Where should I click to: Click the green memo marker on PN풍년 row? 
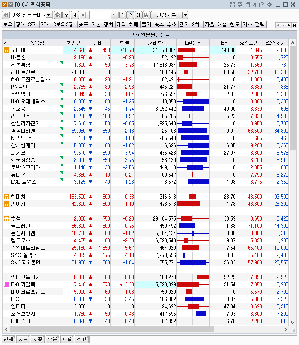(x=61, y=85)
